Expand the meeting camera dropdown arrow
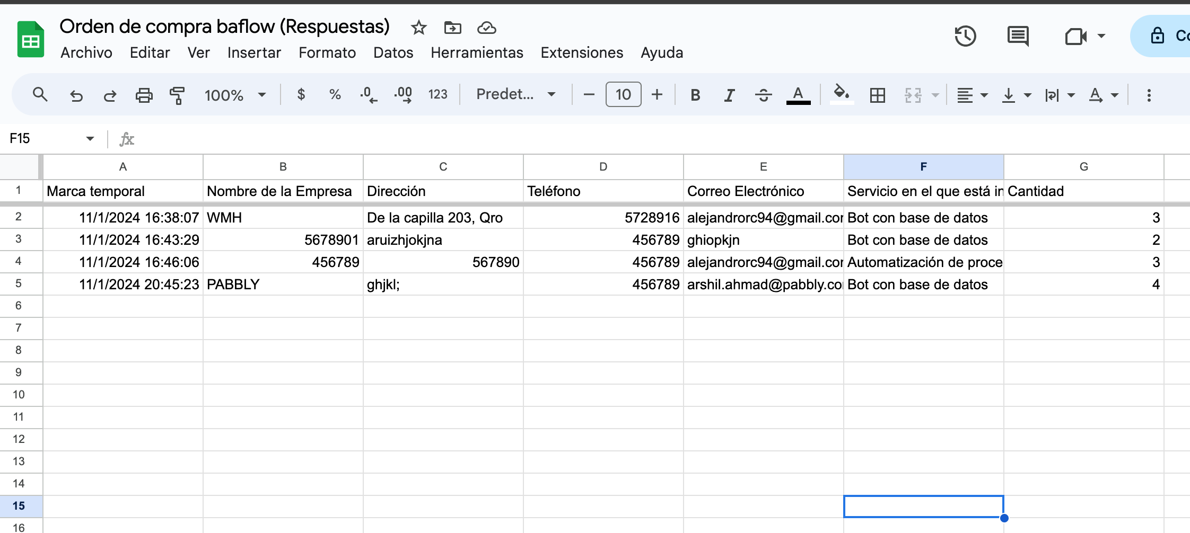This screenshot has width=1190, height=533. (x=1101, y=36)
